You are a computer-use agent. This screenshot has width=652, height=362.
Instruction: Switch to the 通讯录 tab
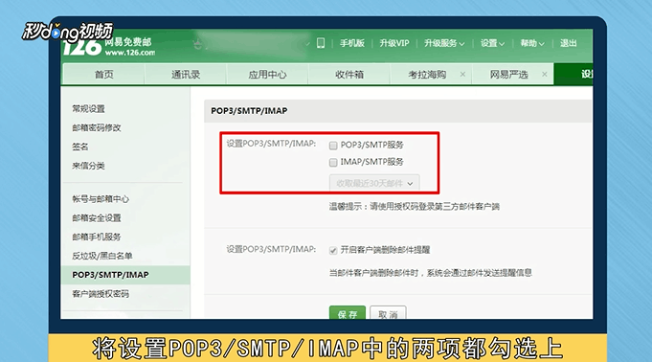186,74
